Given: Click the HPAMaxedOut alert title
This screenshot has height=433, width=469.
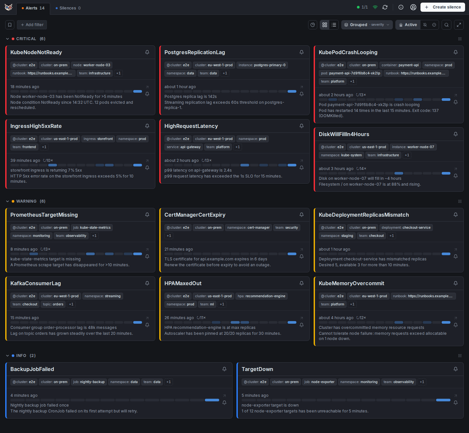Looking at the screenshot, I should (x=183, y=283).
